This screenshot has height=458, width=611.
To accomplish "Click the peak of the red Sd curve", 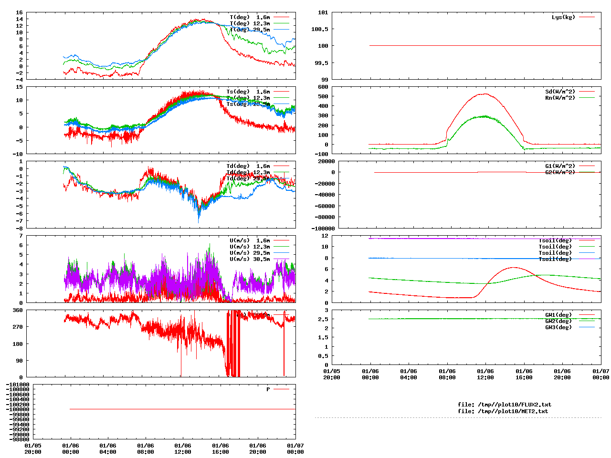I will pyautogui.click(x=485, y=94).
